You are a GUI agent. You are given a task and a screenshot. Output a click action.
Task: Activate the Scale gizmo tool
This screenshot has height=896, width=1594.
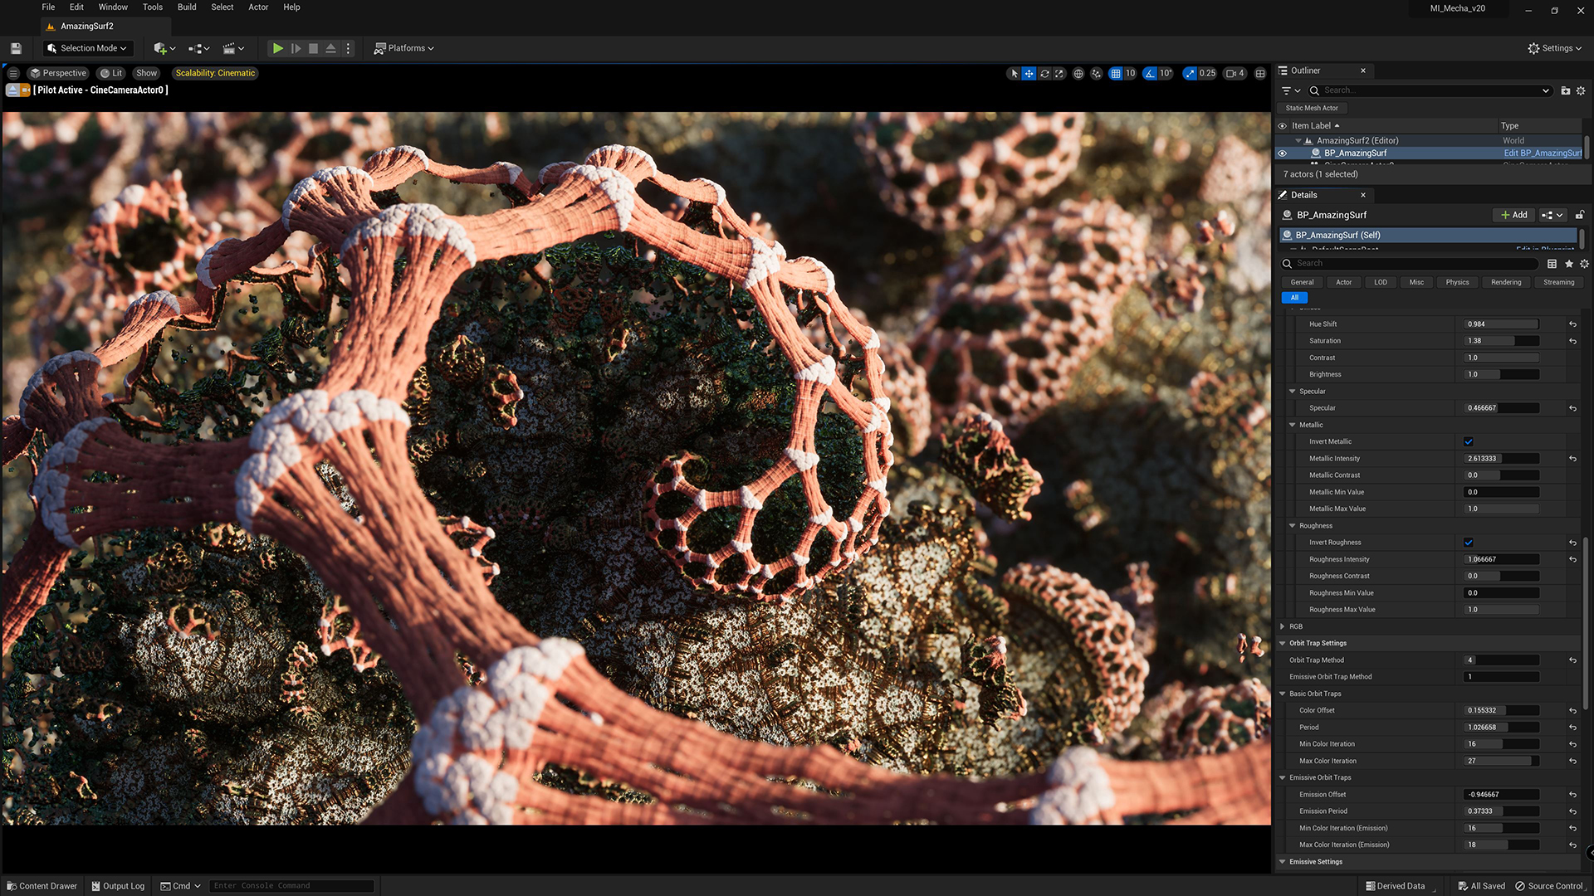[x=1059, y=74]
